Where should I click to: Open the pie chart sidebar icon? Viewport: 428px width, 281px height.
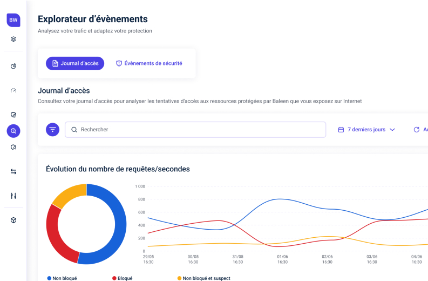click(13, 66)
